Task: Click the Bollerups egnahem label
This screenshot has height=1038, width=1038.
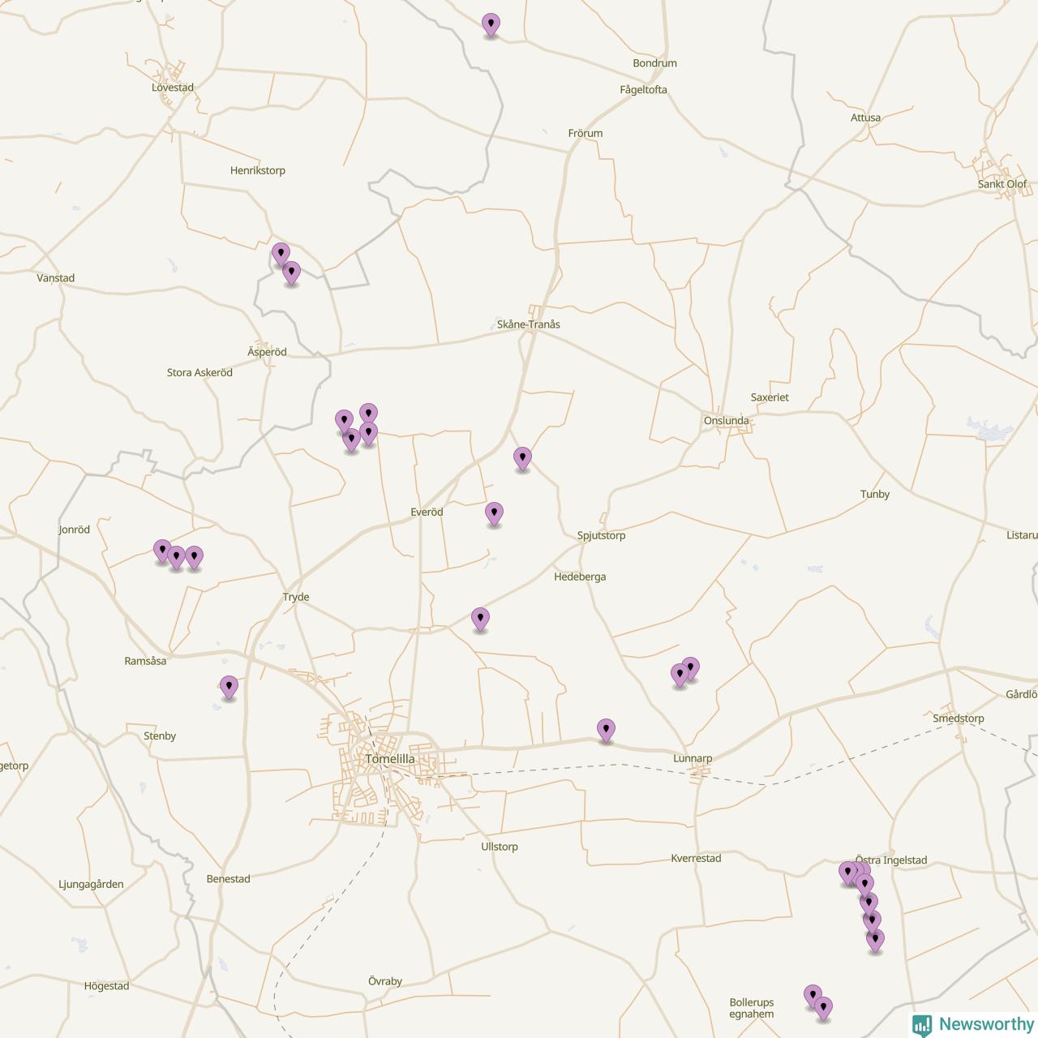Action: [752, 1008]
